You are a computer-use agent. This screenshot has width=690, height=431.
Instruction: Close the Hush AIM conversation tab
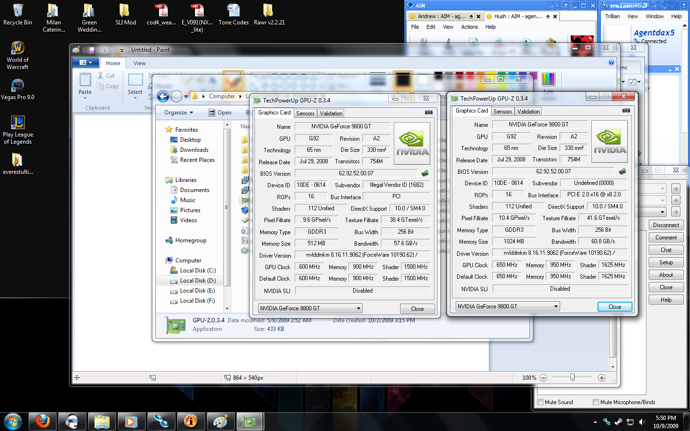click(x=555, y=16)
